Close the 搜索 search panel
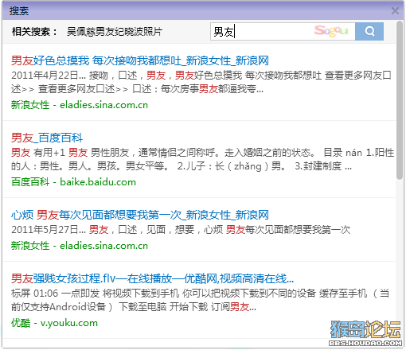The height and width of the screenshot is (350, 406). (395, 10)
